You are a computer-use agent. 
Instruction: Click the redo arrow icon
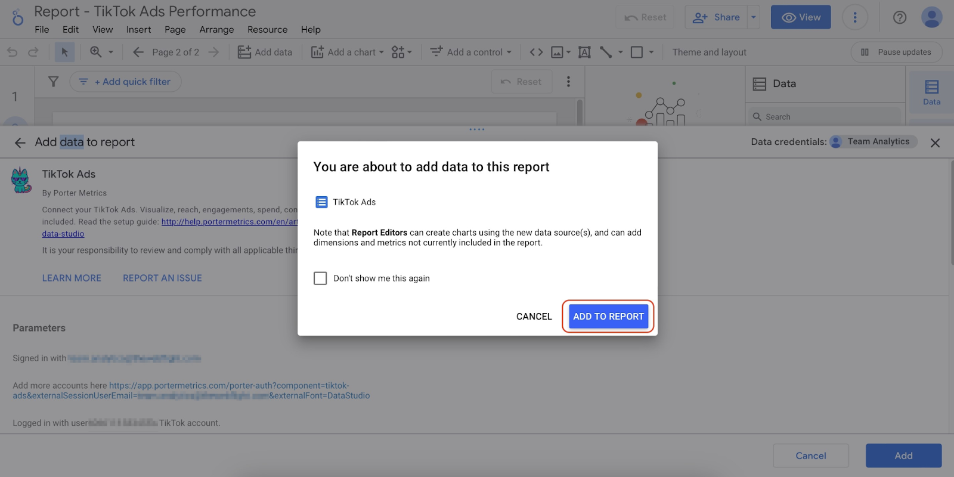[33, 52]
